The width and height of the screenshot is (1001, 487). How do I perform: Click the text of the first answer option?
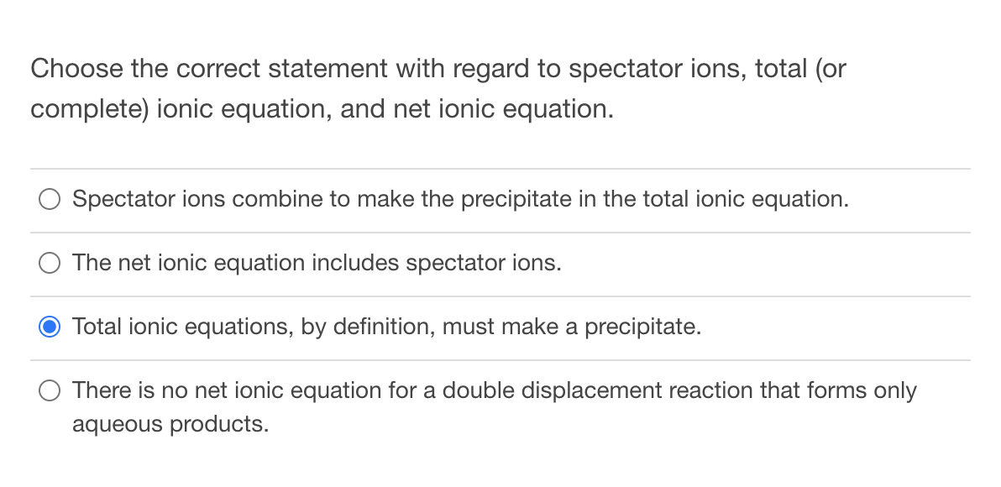tap(460, 199)
